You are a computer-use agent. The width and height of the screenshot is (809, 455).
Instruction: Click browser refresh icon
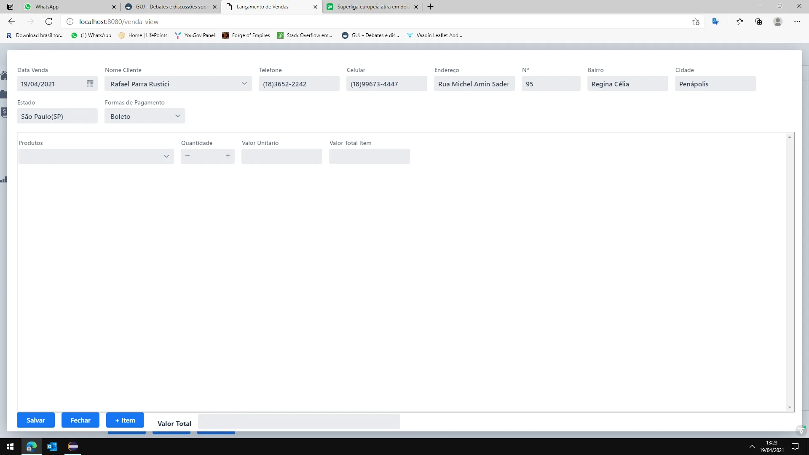pos(49,21)
